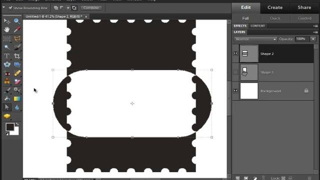Select the Shape 2 layer thumbnail
The width and height of the screenshot is (320, 180).
click(x=249, y=53)
